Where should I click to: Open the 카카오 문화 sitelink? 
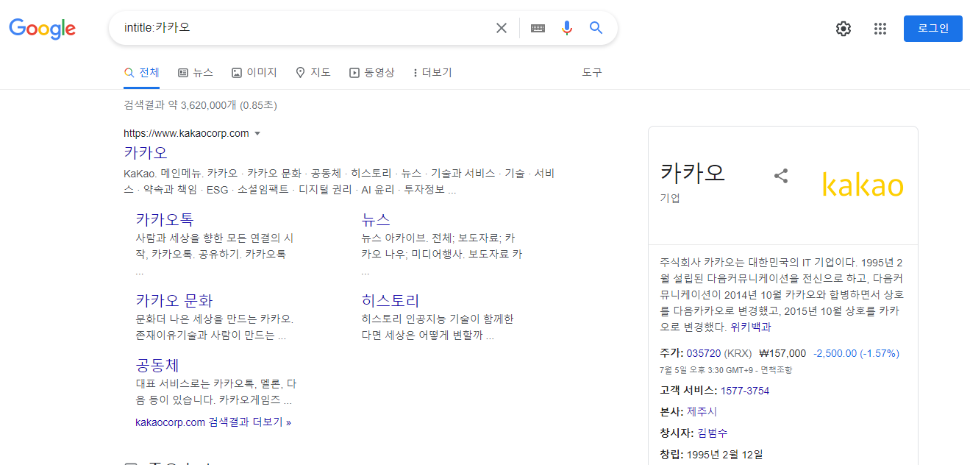174,300
